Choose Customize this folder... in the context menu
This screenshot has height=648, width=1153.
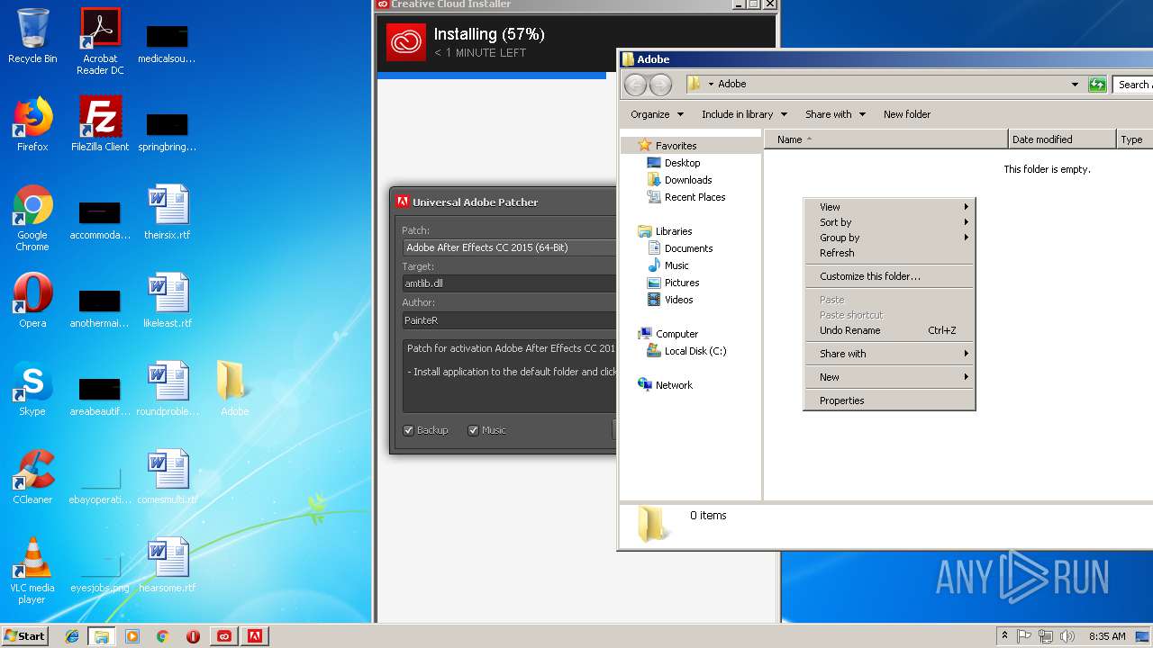click(889, 276)
